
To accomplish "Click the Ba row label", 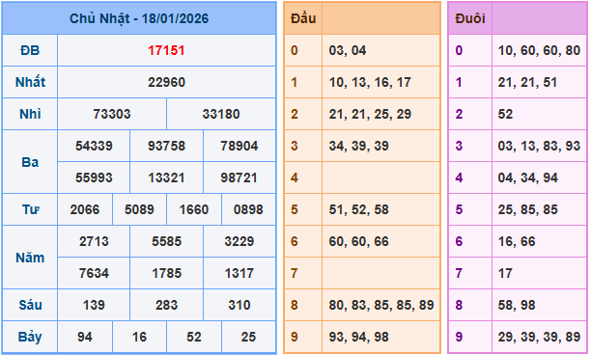I will [30, 162].
